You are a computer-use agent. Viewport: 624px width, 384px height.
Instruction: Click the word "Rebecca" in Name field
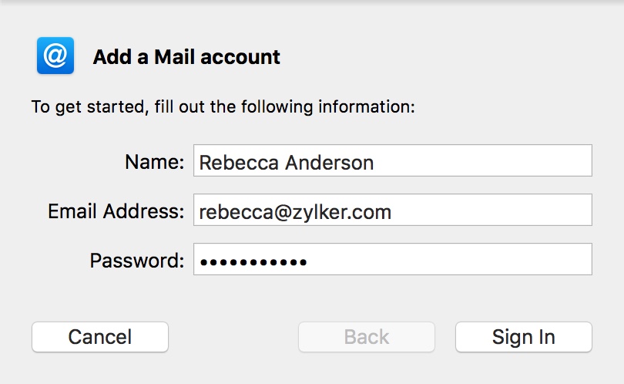pyautogui.click(x=237, y=163)
